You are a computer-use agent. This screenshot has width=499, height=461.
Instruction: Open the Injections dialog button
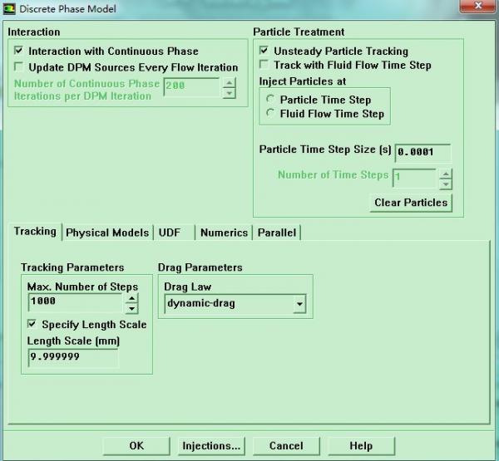212,446
